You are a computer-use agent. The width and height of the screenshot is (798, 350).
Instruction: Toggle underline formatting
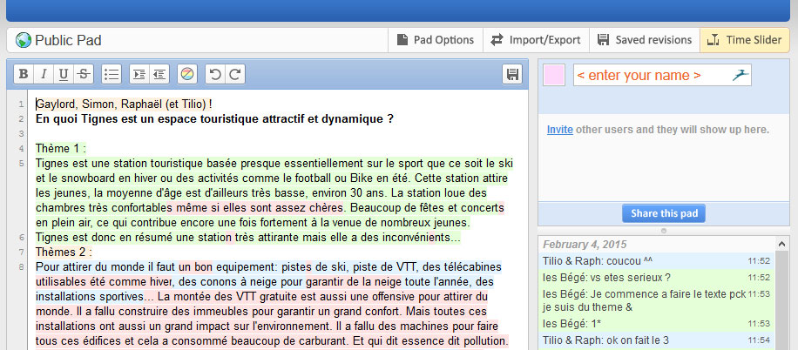pos(64,75)
